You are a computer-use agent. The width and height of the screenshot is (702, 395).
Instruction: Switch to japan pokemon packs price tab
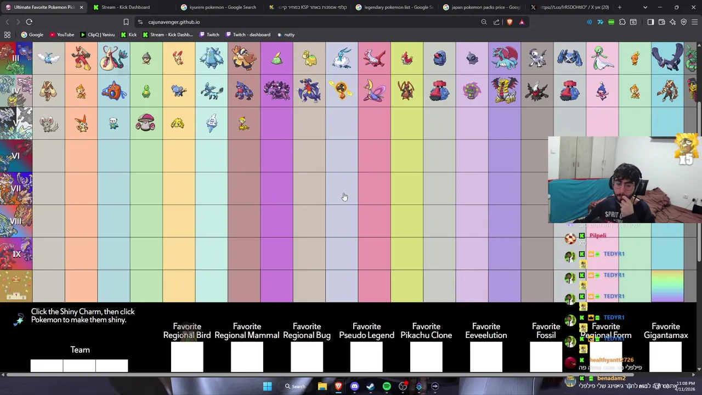pyautogui.click(x=481, y=7)
